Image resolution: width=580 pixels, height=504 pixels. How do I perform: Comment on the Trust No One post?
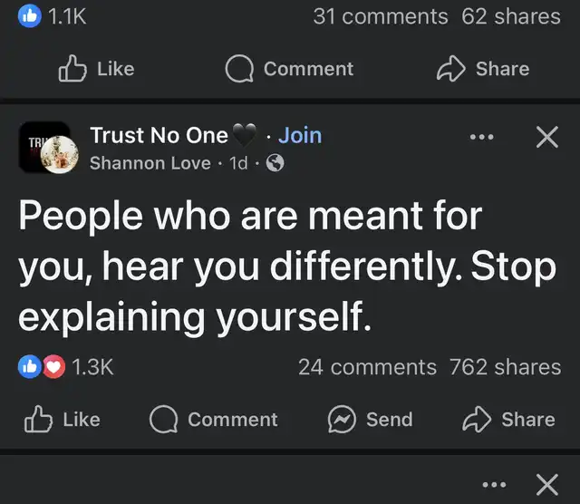[x=214, y=419]
